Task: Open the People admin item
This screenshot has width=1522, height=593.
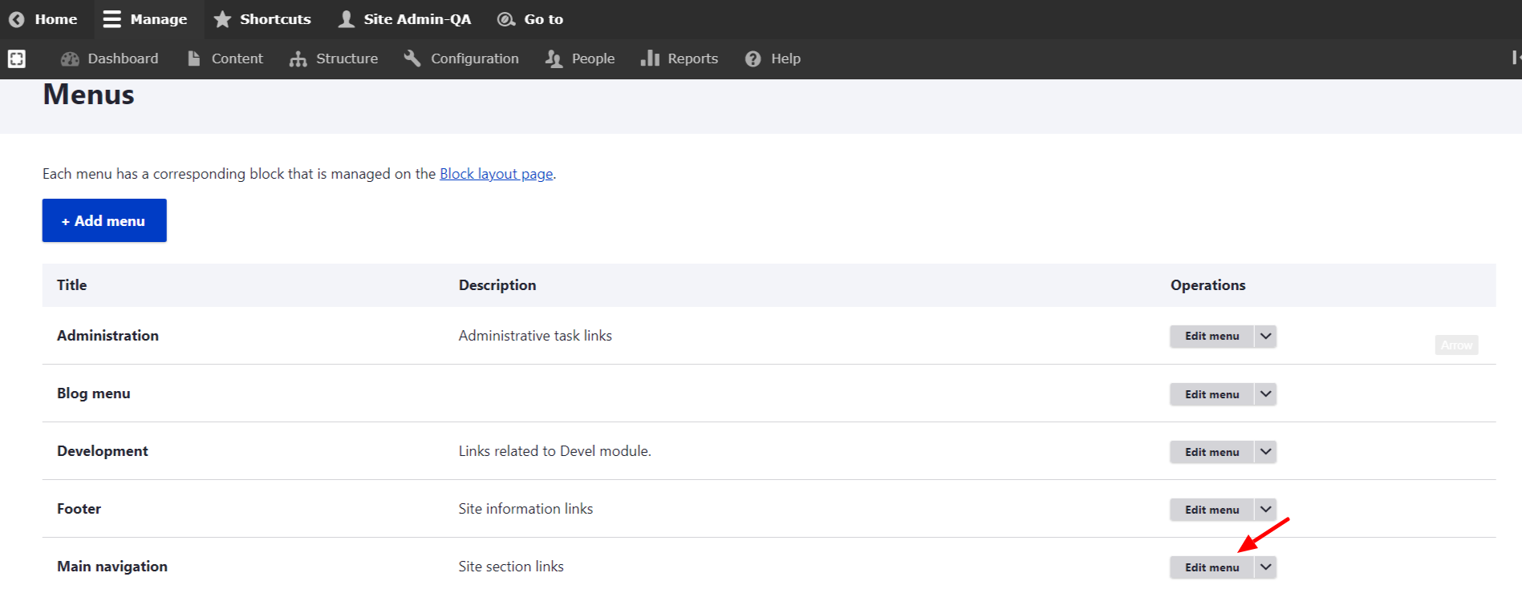Action: click(580, 58)
